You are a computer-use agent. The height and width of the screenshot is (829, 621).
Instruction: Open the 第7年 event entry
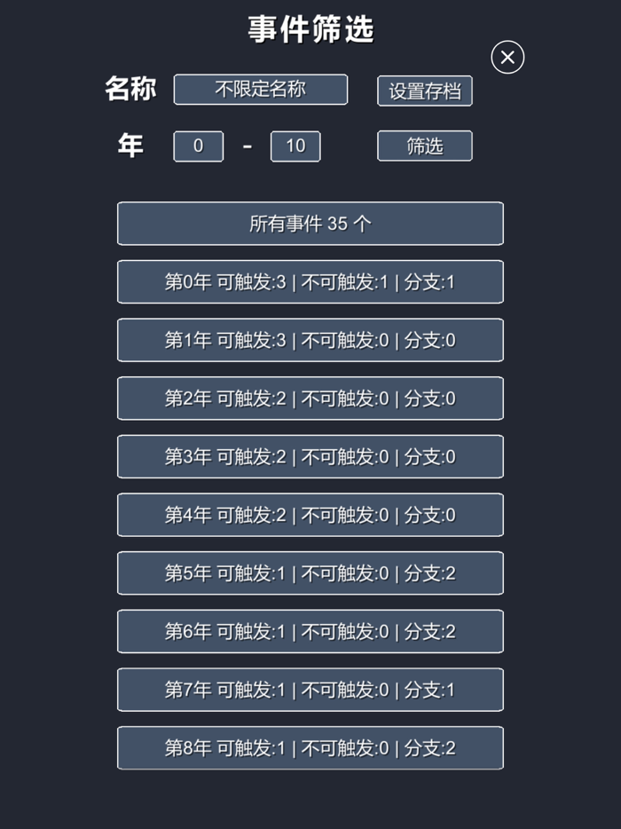click(310, 690)
